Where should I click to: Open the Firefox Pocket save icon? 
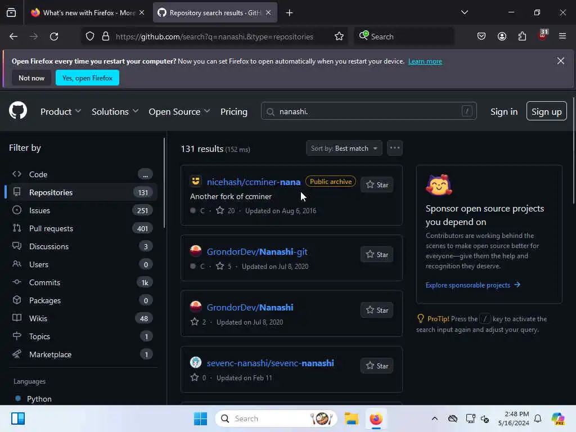481,37
